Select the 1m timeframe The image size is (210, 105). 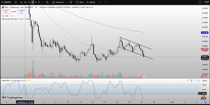point(21,2)
